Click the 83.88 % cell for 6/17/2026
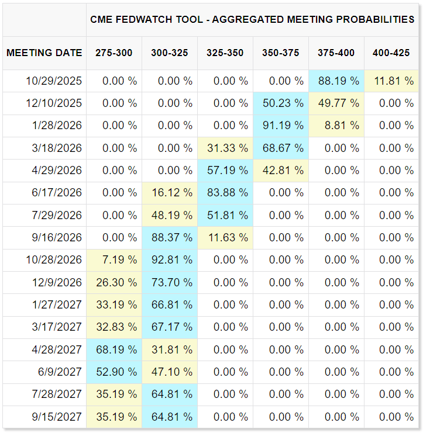Screen dimensions: 423x433 tap(225, 193)
